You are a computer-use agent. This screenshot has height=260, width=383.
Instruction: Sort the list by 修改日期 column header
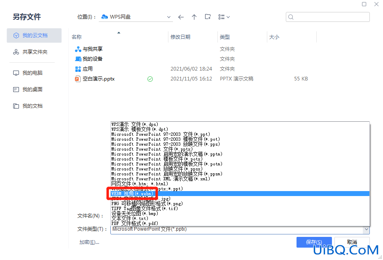(180, 37)
